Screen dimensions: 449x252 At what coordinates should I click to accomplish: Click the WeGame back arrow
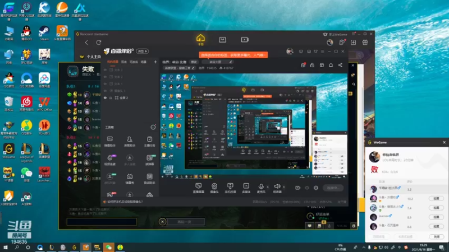tap(86, 43)
